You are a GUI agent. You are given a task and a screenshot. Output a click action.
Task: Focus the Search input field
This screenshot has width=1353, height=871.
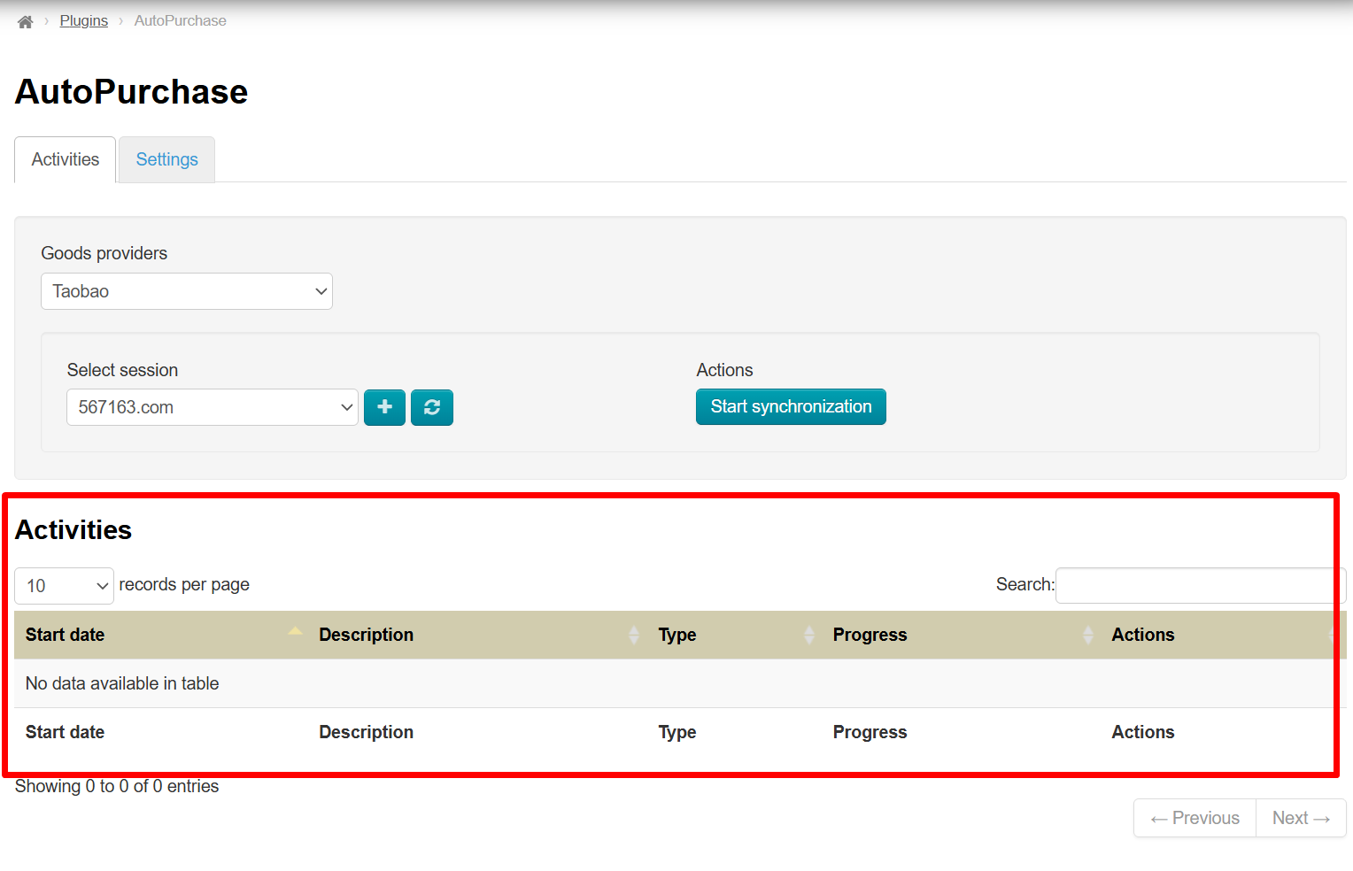(1200, 585)
